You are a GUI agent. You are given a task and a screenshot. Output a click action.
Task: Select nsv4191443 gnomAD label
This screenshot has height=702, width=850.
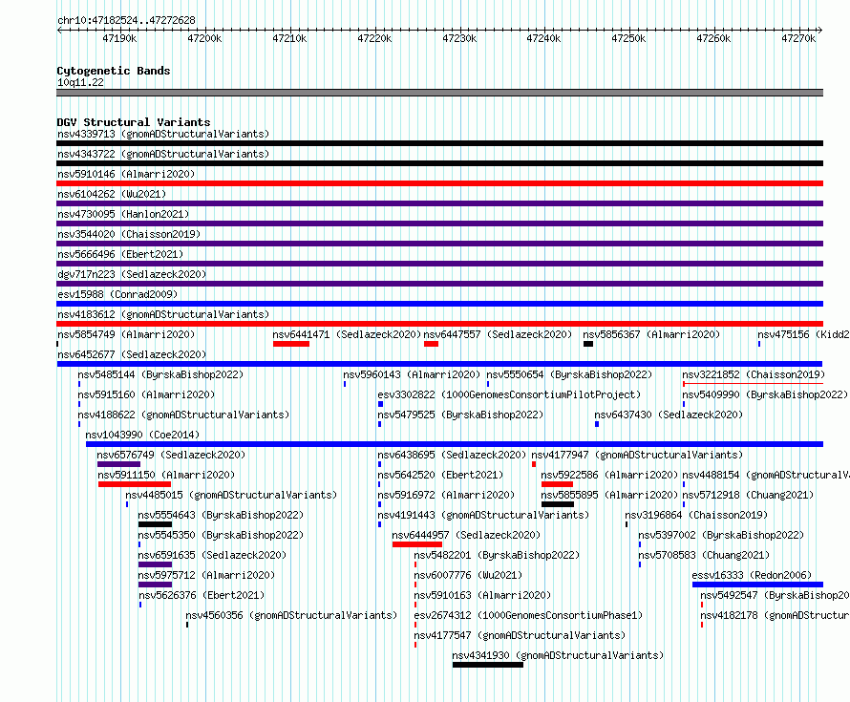point(483,515)
